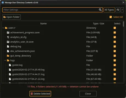The width and height of the screenshot is (126, 98).
Task: Click the folder icon of user://
Action: click(x=6, y=28)
